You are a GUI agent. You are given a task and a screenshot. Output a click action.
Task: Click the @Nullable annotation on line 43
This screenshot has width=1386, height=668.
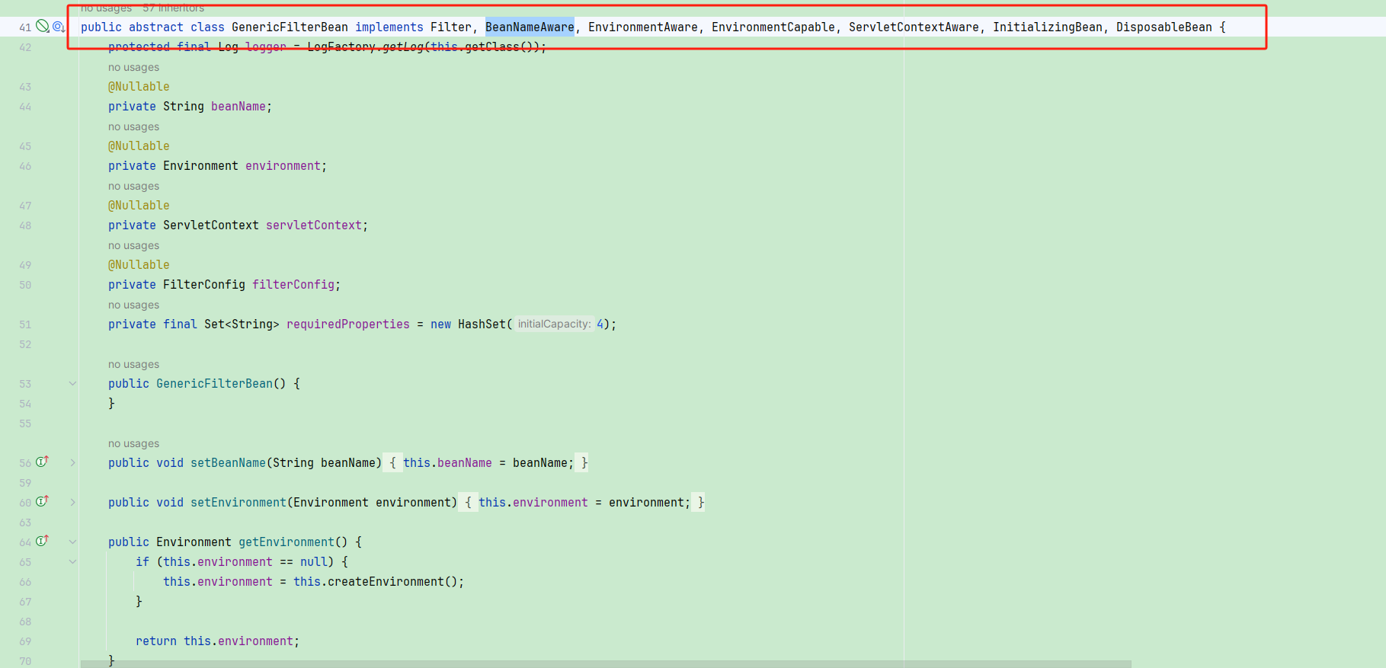click(x=139, y=87)
